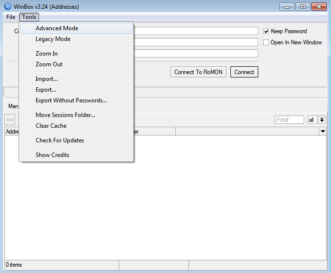331x273 pixels.
Task: Select Advanced Mode from Tools menu
Action: point(57,28)
